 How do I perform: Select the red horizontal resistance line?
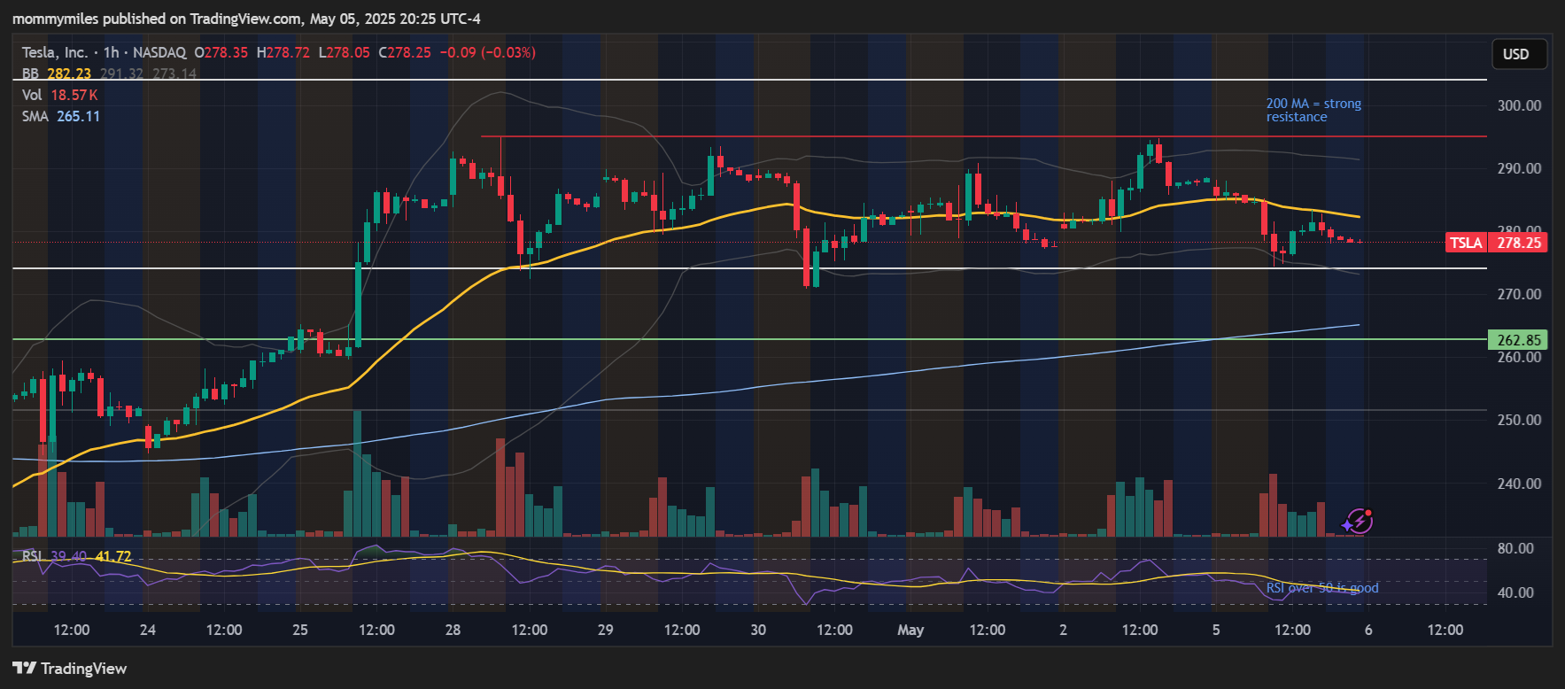coord(983,136)
